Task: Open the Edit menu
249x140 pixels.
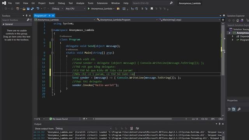Action: [x=18, y=3]
